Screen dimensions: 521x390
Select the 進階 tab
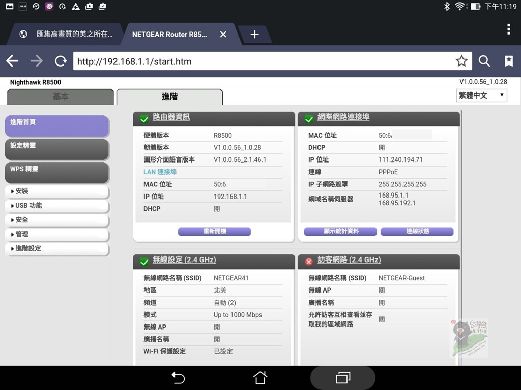(169, 97)
